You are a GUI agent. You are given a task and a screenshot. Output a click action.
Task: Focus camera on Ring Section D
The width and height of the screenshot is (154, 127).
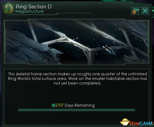click(135, 11)
